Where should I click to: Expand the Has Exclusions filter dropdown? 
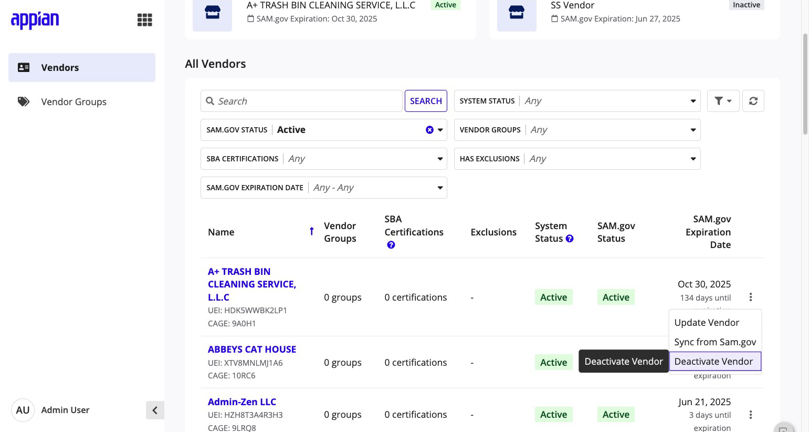(577, 159)
